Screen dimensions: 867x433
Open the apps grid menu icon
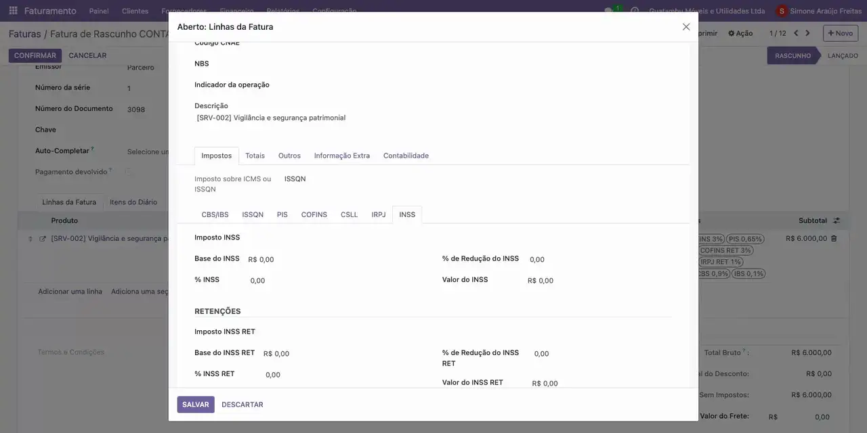click(13, 11)
